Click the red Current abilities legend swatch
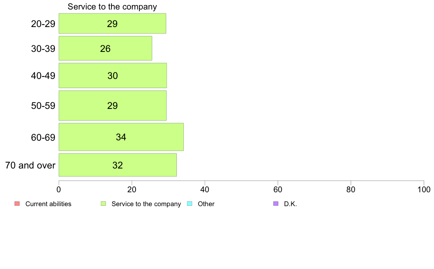Viewport: 434px width, 269px height. point(17,204)
